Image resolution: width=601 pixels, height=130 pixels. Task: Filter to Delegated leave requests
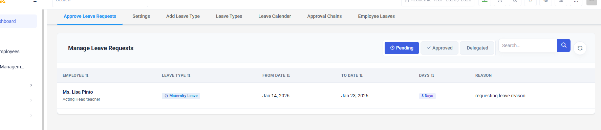[x=477, y=48]
